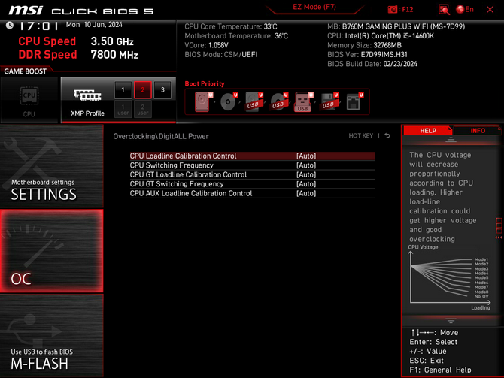Viewport: 504px width, 378px height.
Task: Click the network boot device icon
Action: [x=354, y=101]
